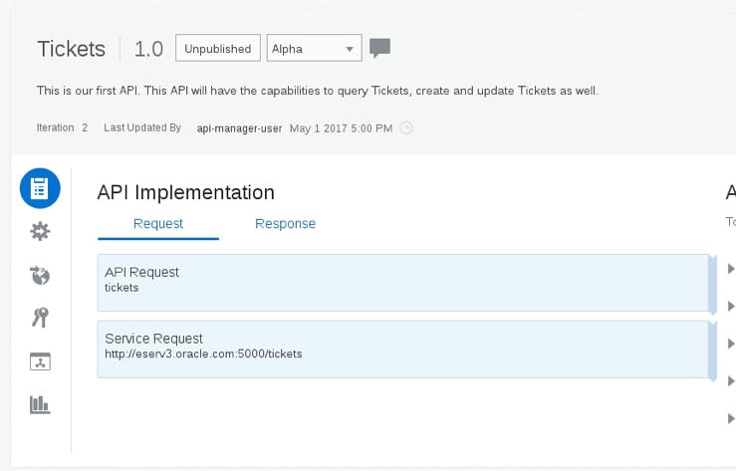Open the Publication globe sidebar icon

40,275
